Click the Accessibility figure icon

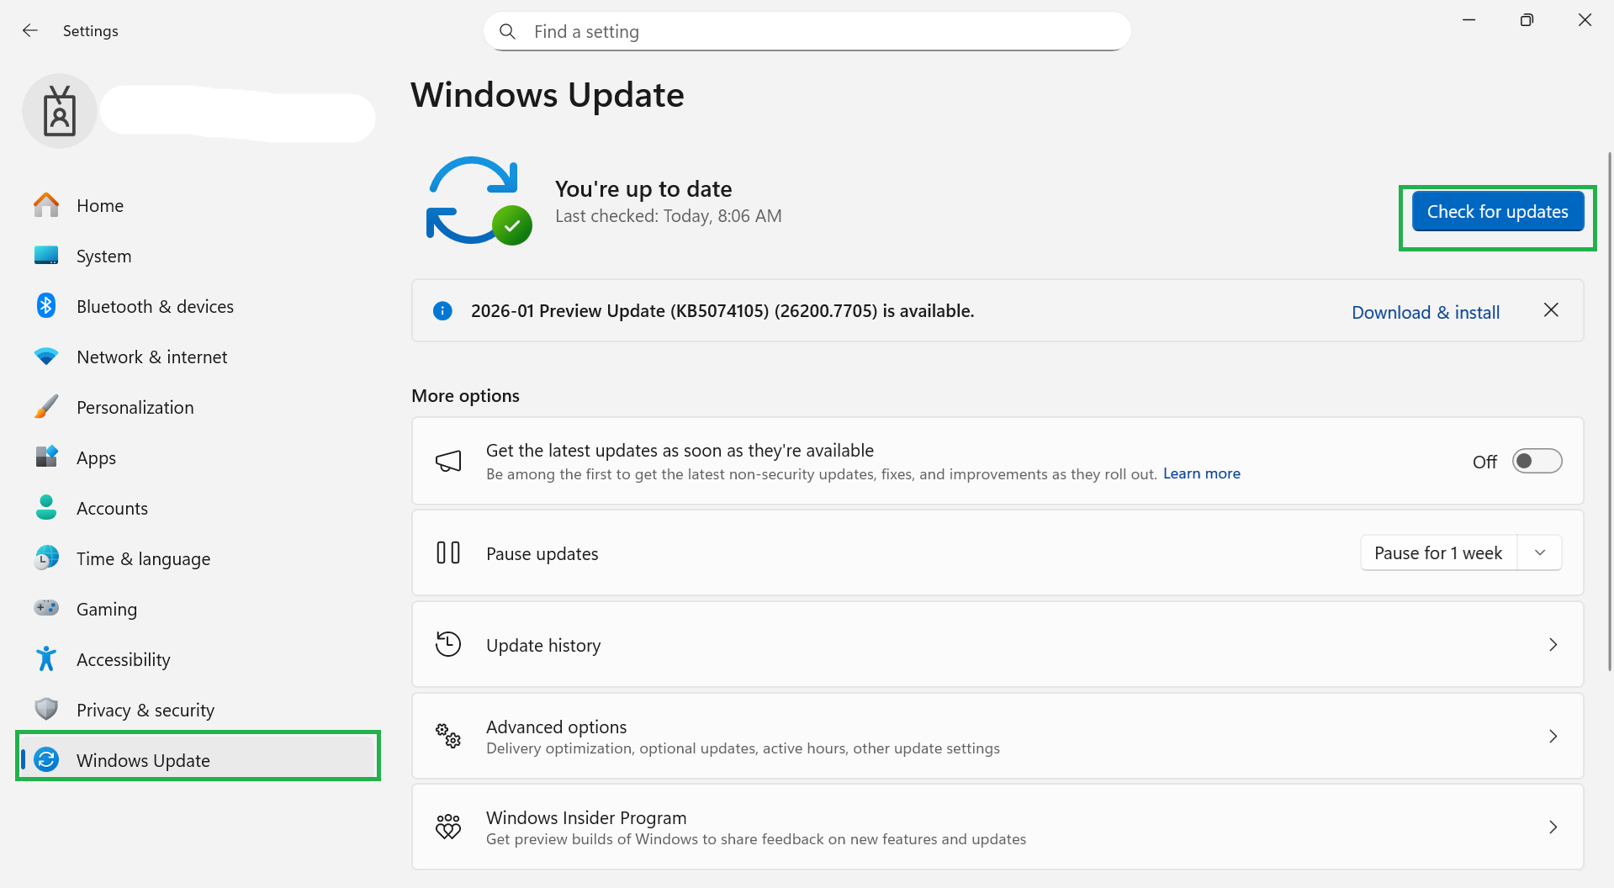tap(46, 658)
